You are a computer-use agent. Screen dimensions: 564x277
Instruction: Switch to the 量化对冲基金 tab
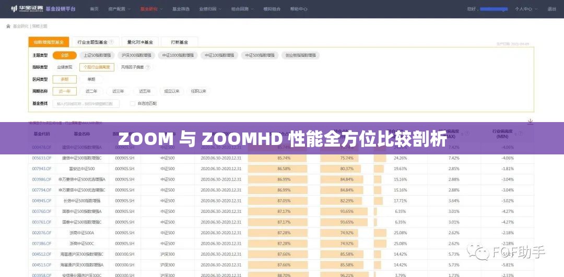click(140, 42)
